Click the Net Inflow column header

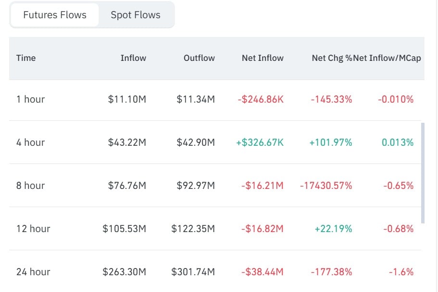pyautogui.click(x=263, y=58)
